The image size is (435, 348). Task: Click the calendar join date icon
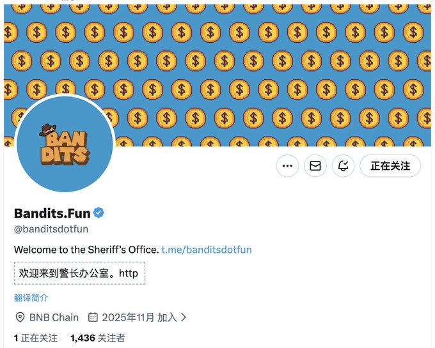pyautogui.click(x=93, y=317)
